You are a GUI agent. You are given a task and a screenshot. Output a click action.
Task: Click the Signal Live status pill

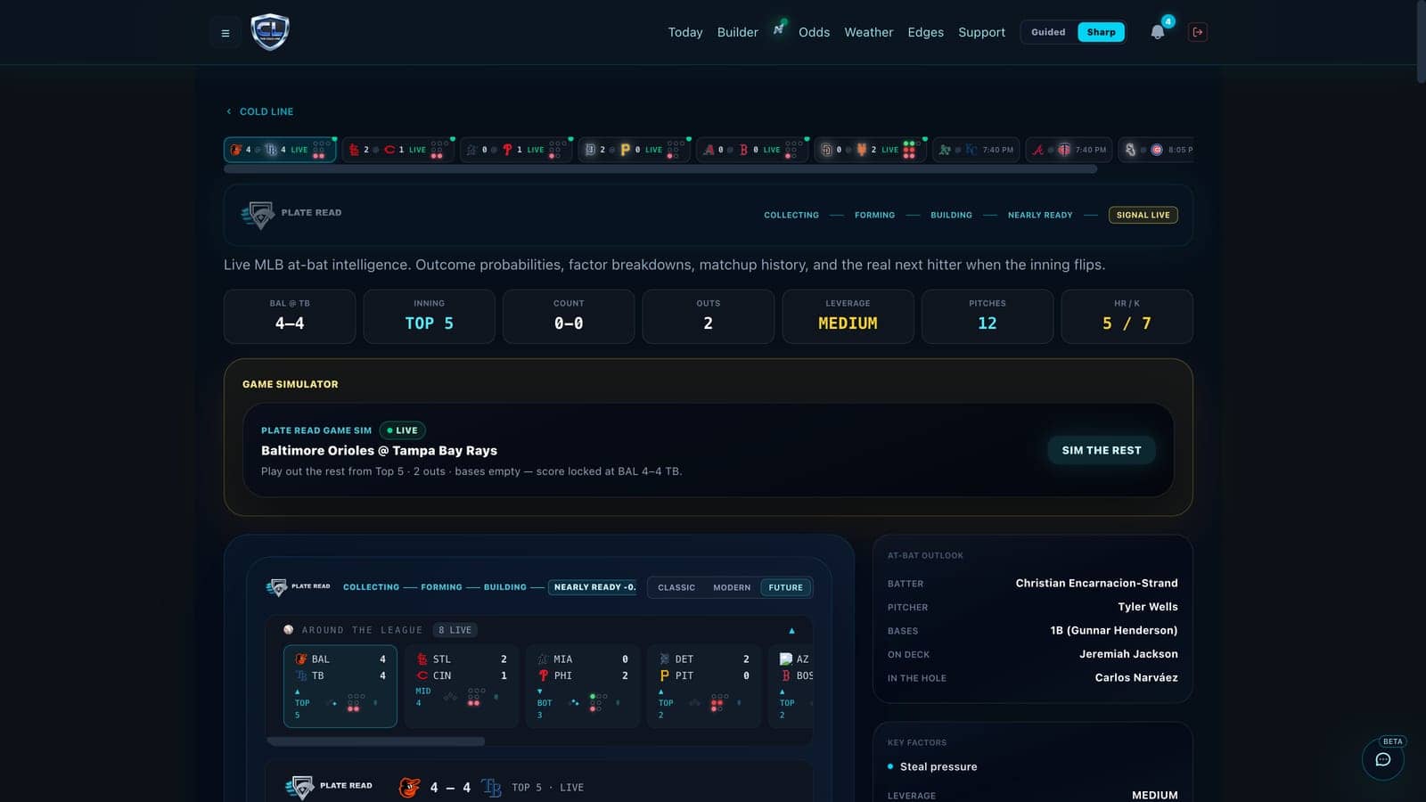point(1143,215)
